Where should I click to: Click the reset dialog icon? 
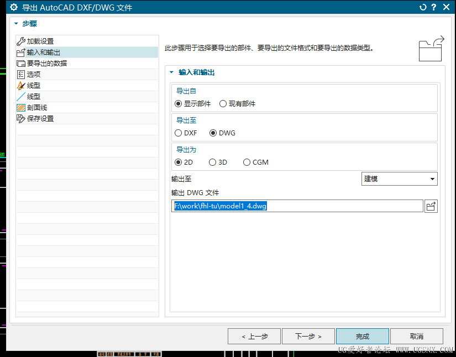[x=422, y=7]
